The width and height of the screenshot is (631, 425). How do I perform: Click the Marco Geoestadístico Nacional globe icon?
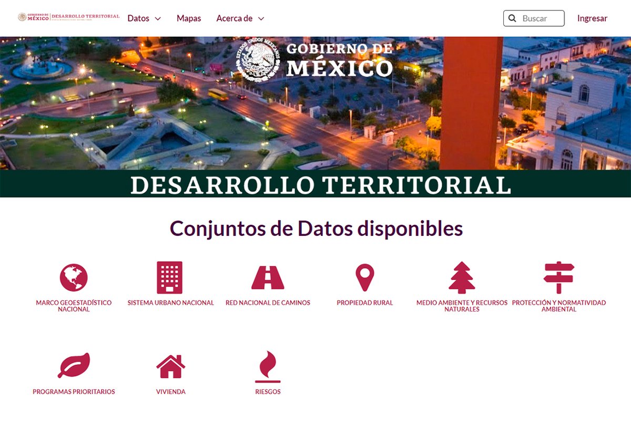74,277
